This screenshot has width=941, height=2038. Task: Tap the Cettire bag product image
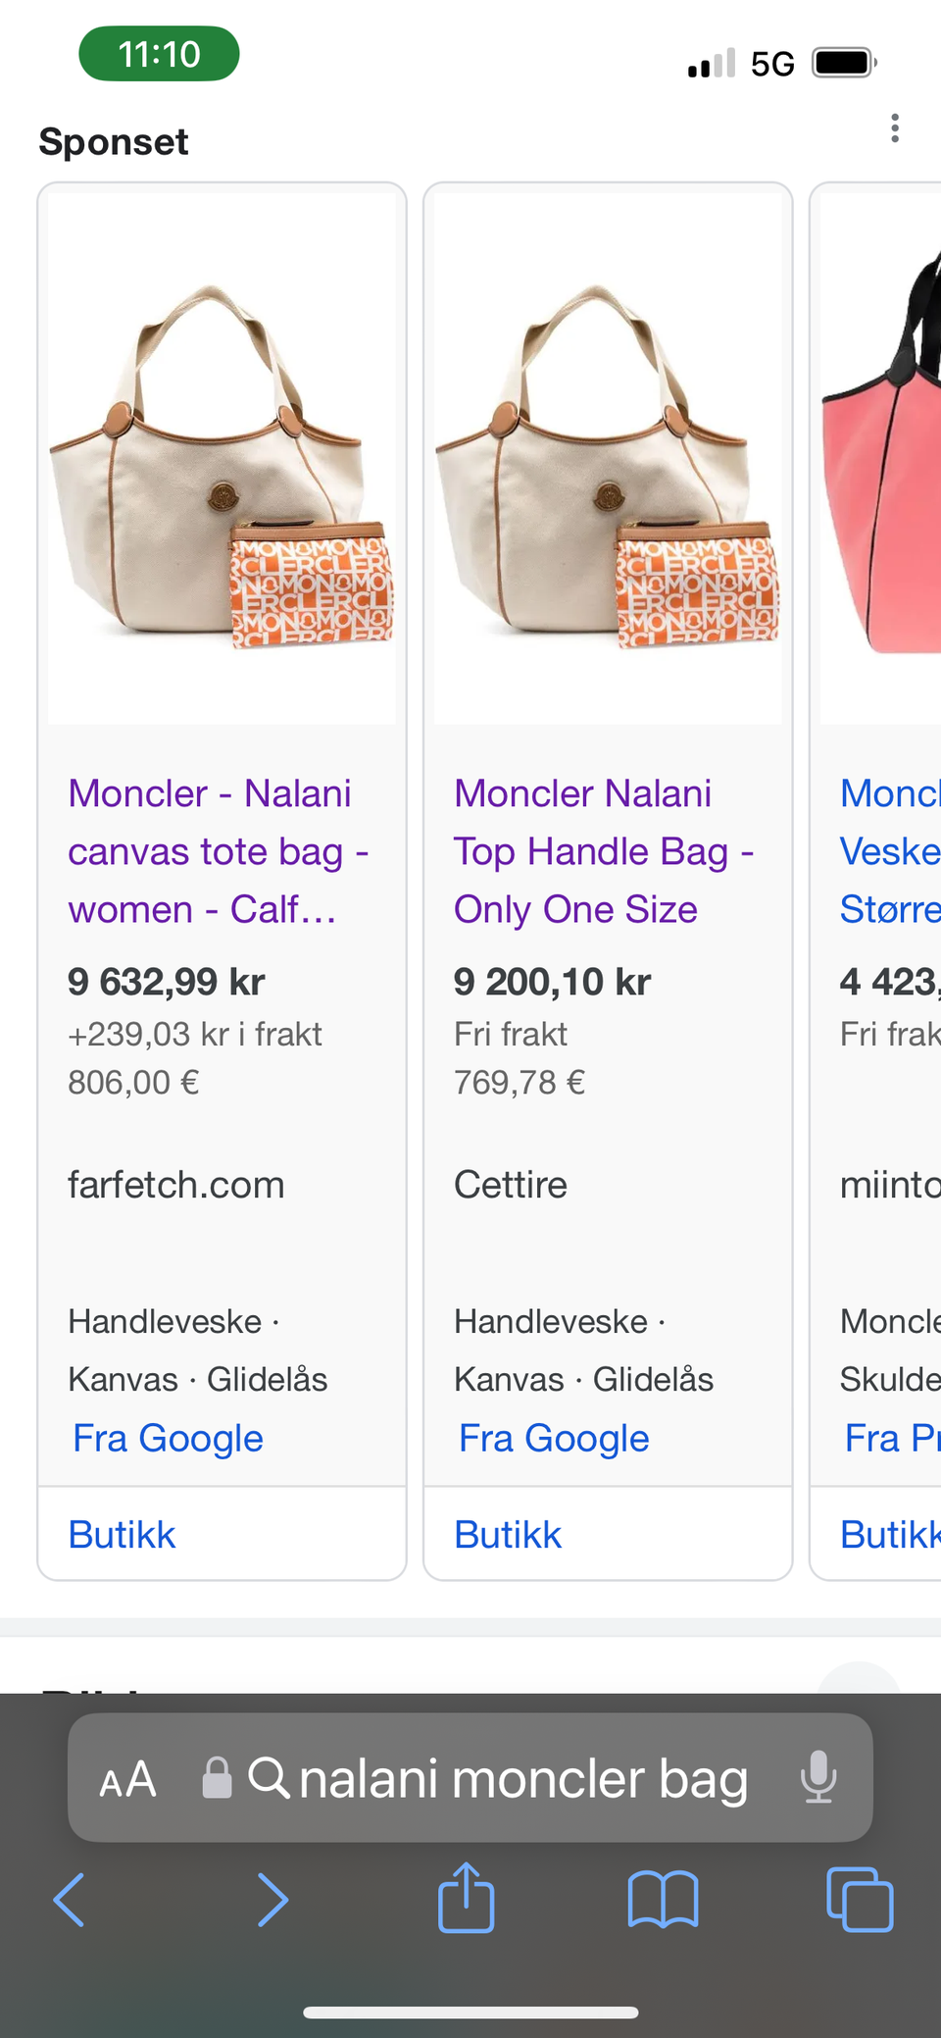click(608, 459)
